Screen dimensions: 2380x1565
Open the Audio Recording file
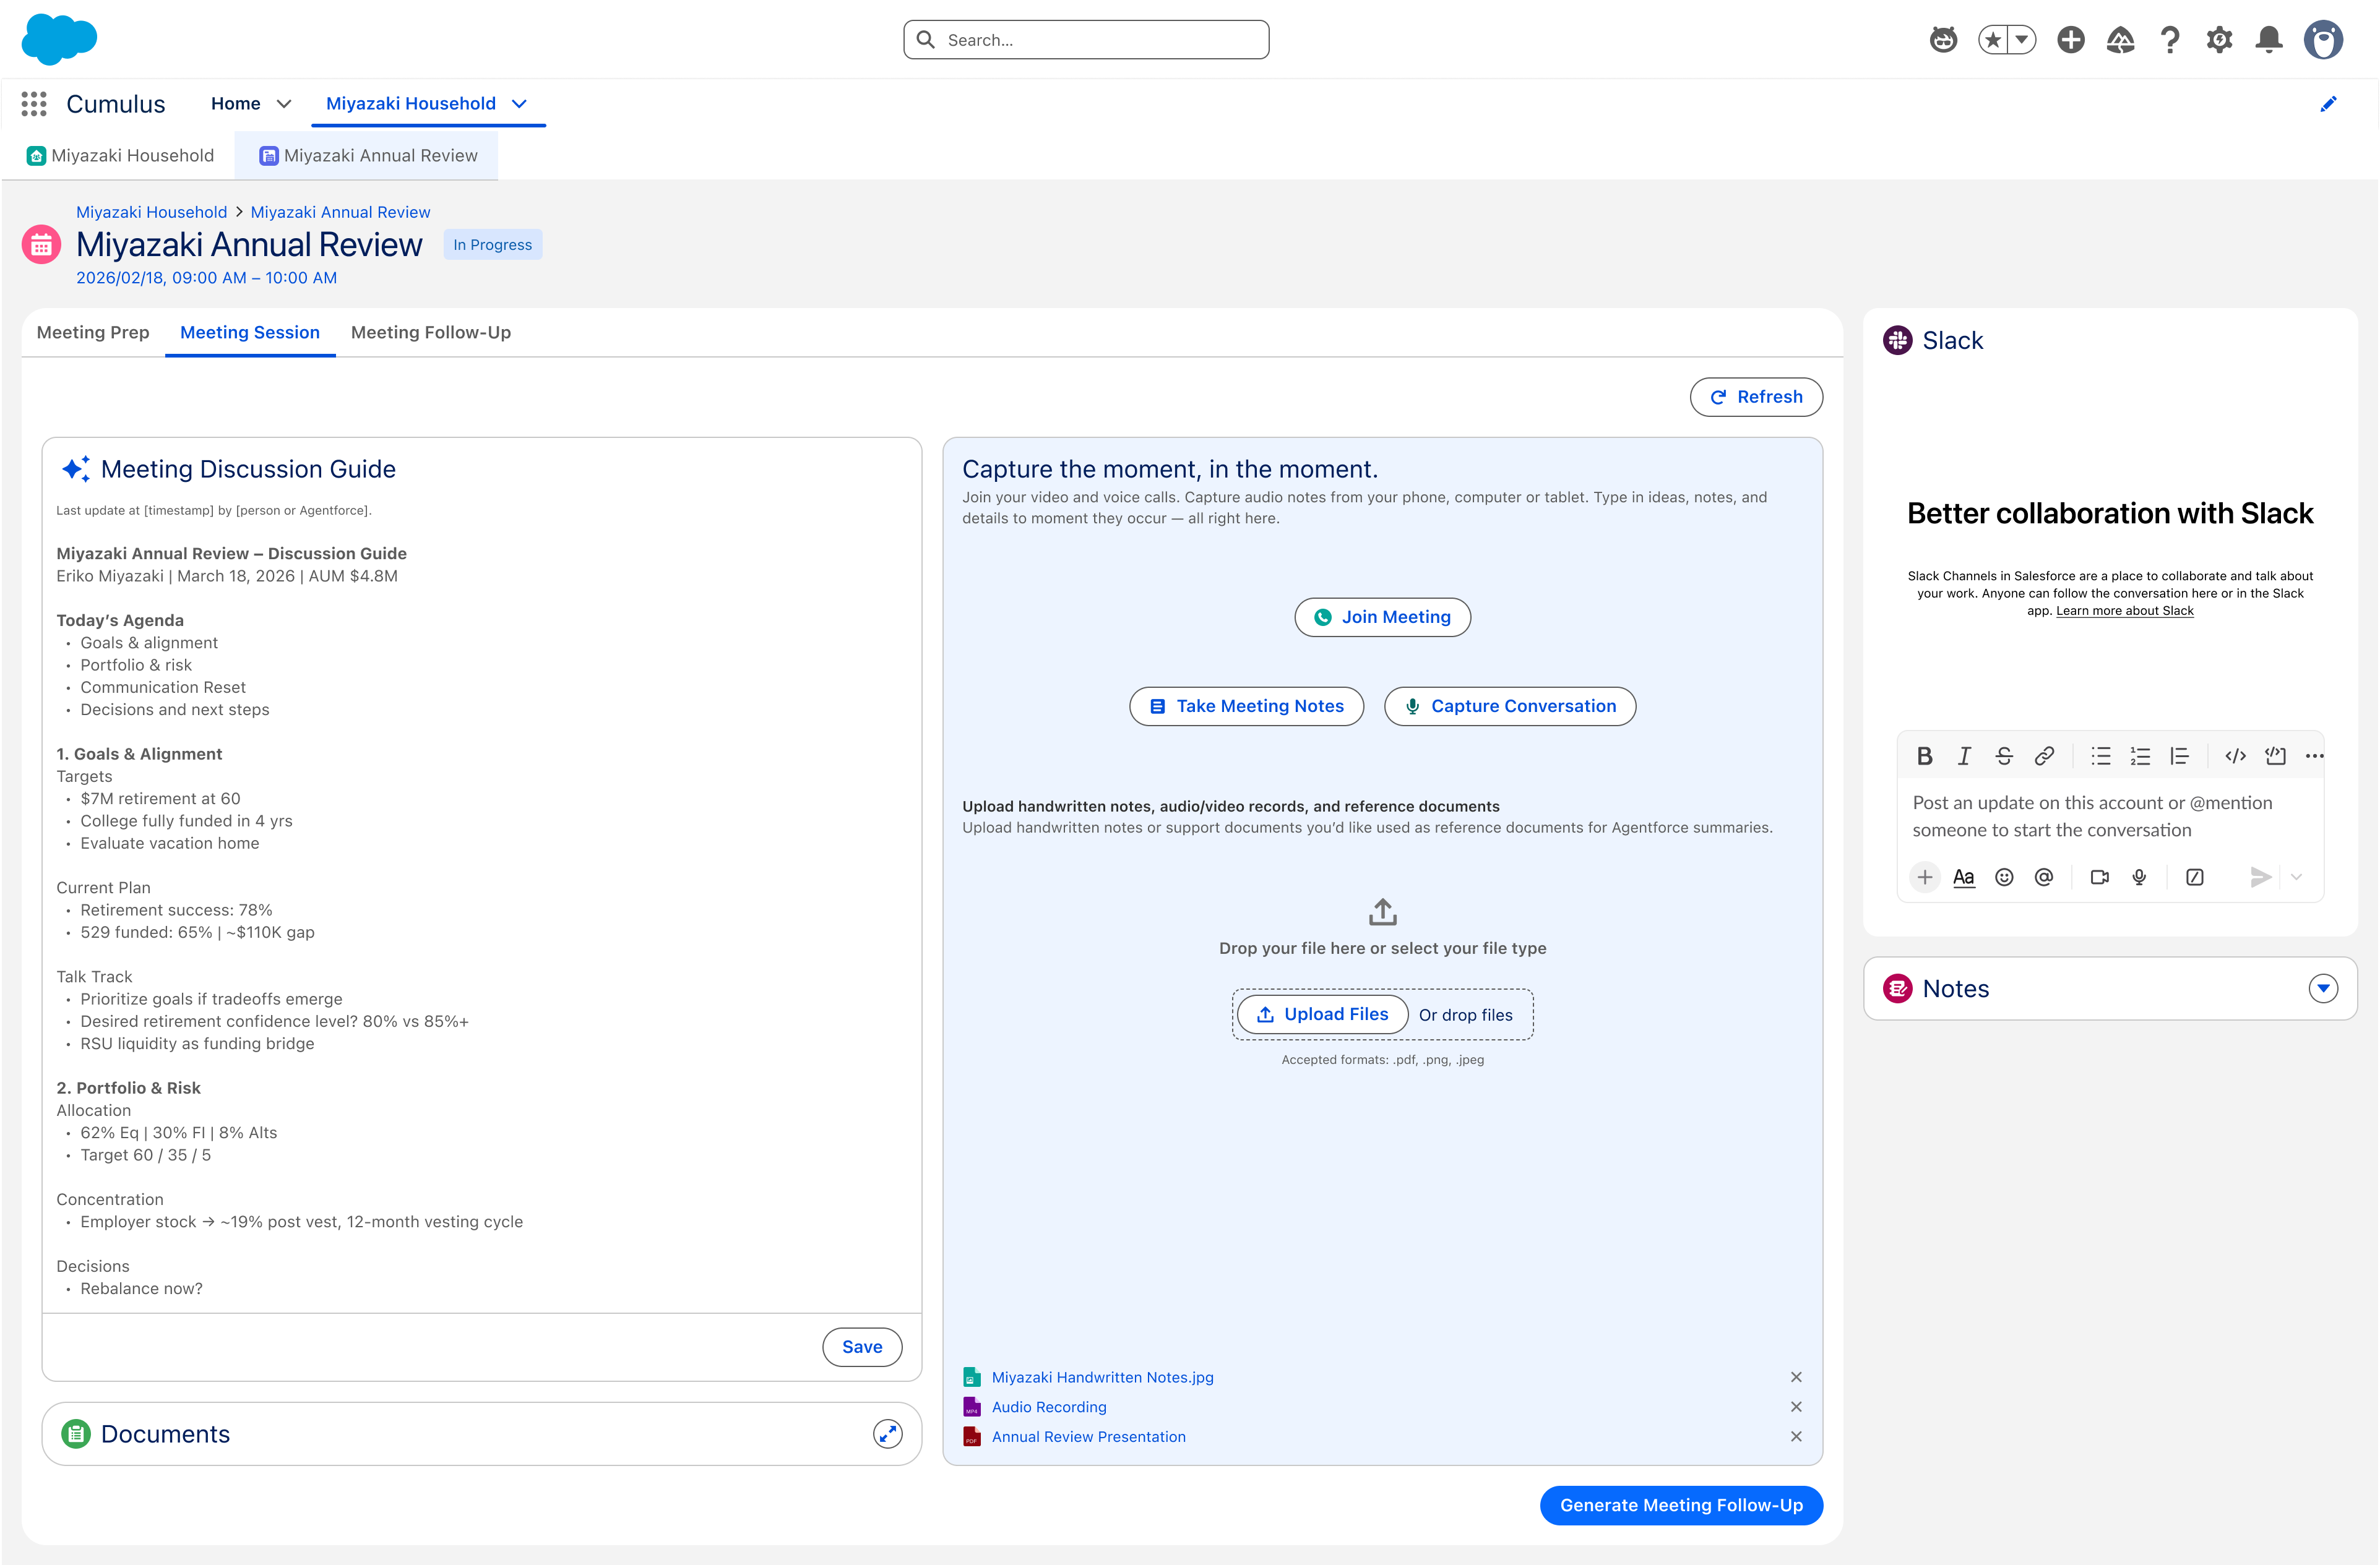(1049, 1407)
